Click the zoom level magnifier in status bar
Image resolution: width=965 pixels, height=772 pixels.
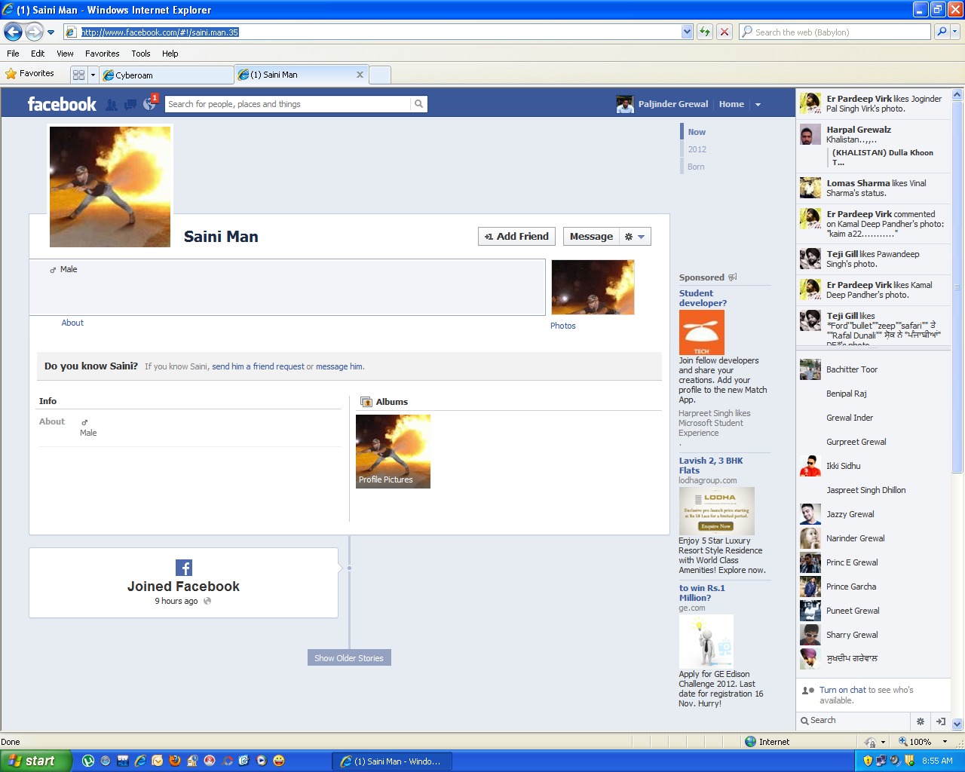point(902,742)
